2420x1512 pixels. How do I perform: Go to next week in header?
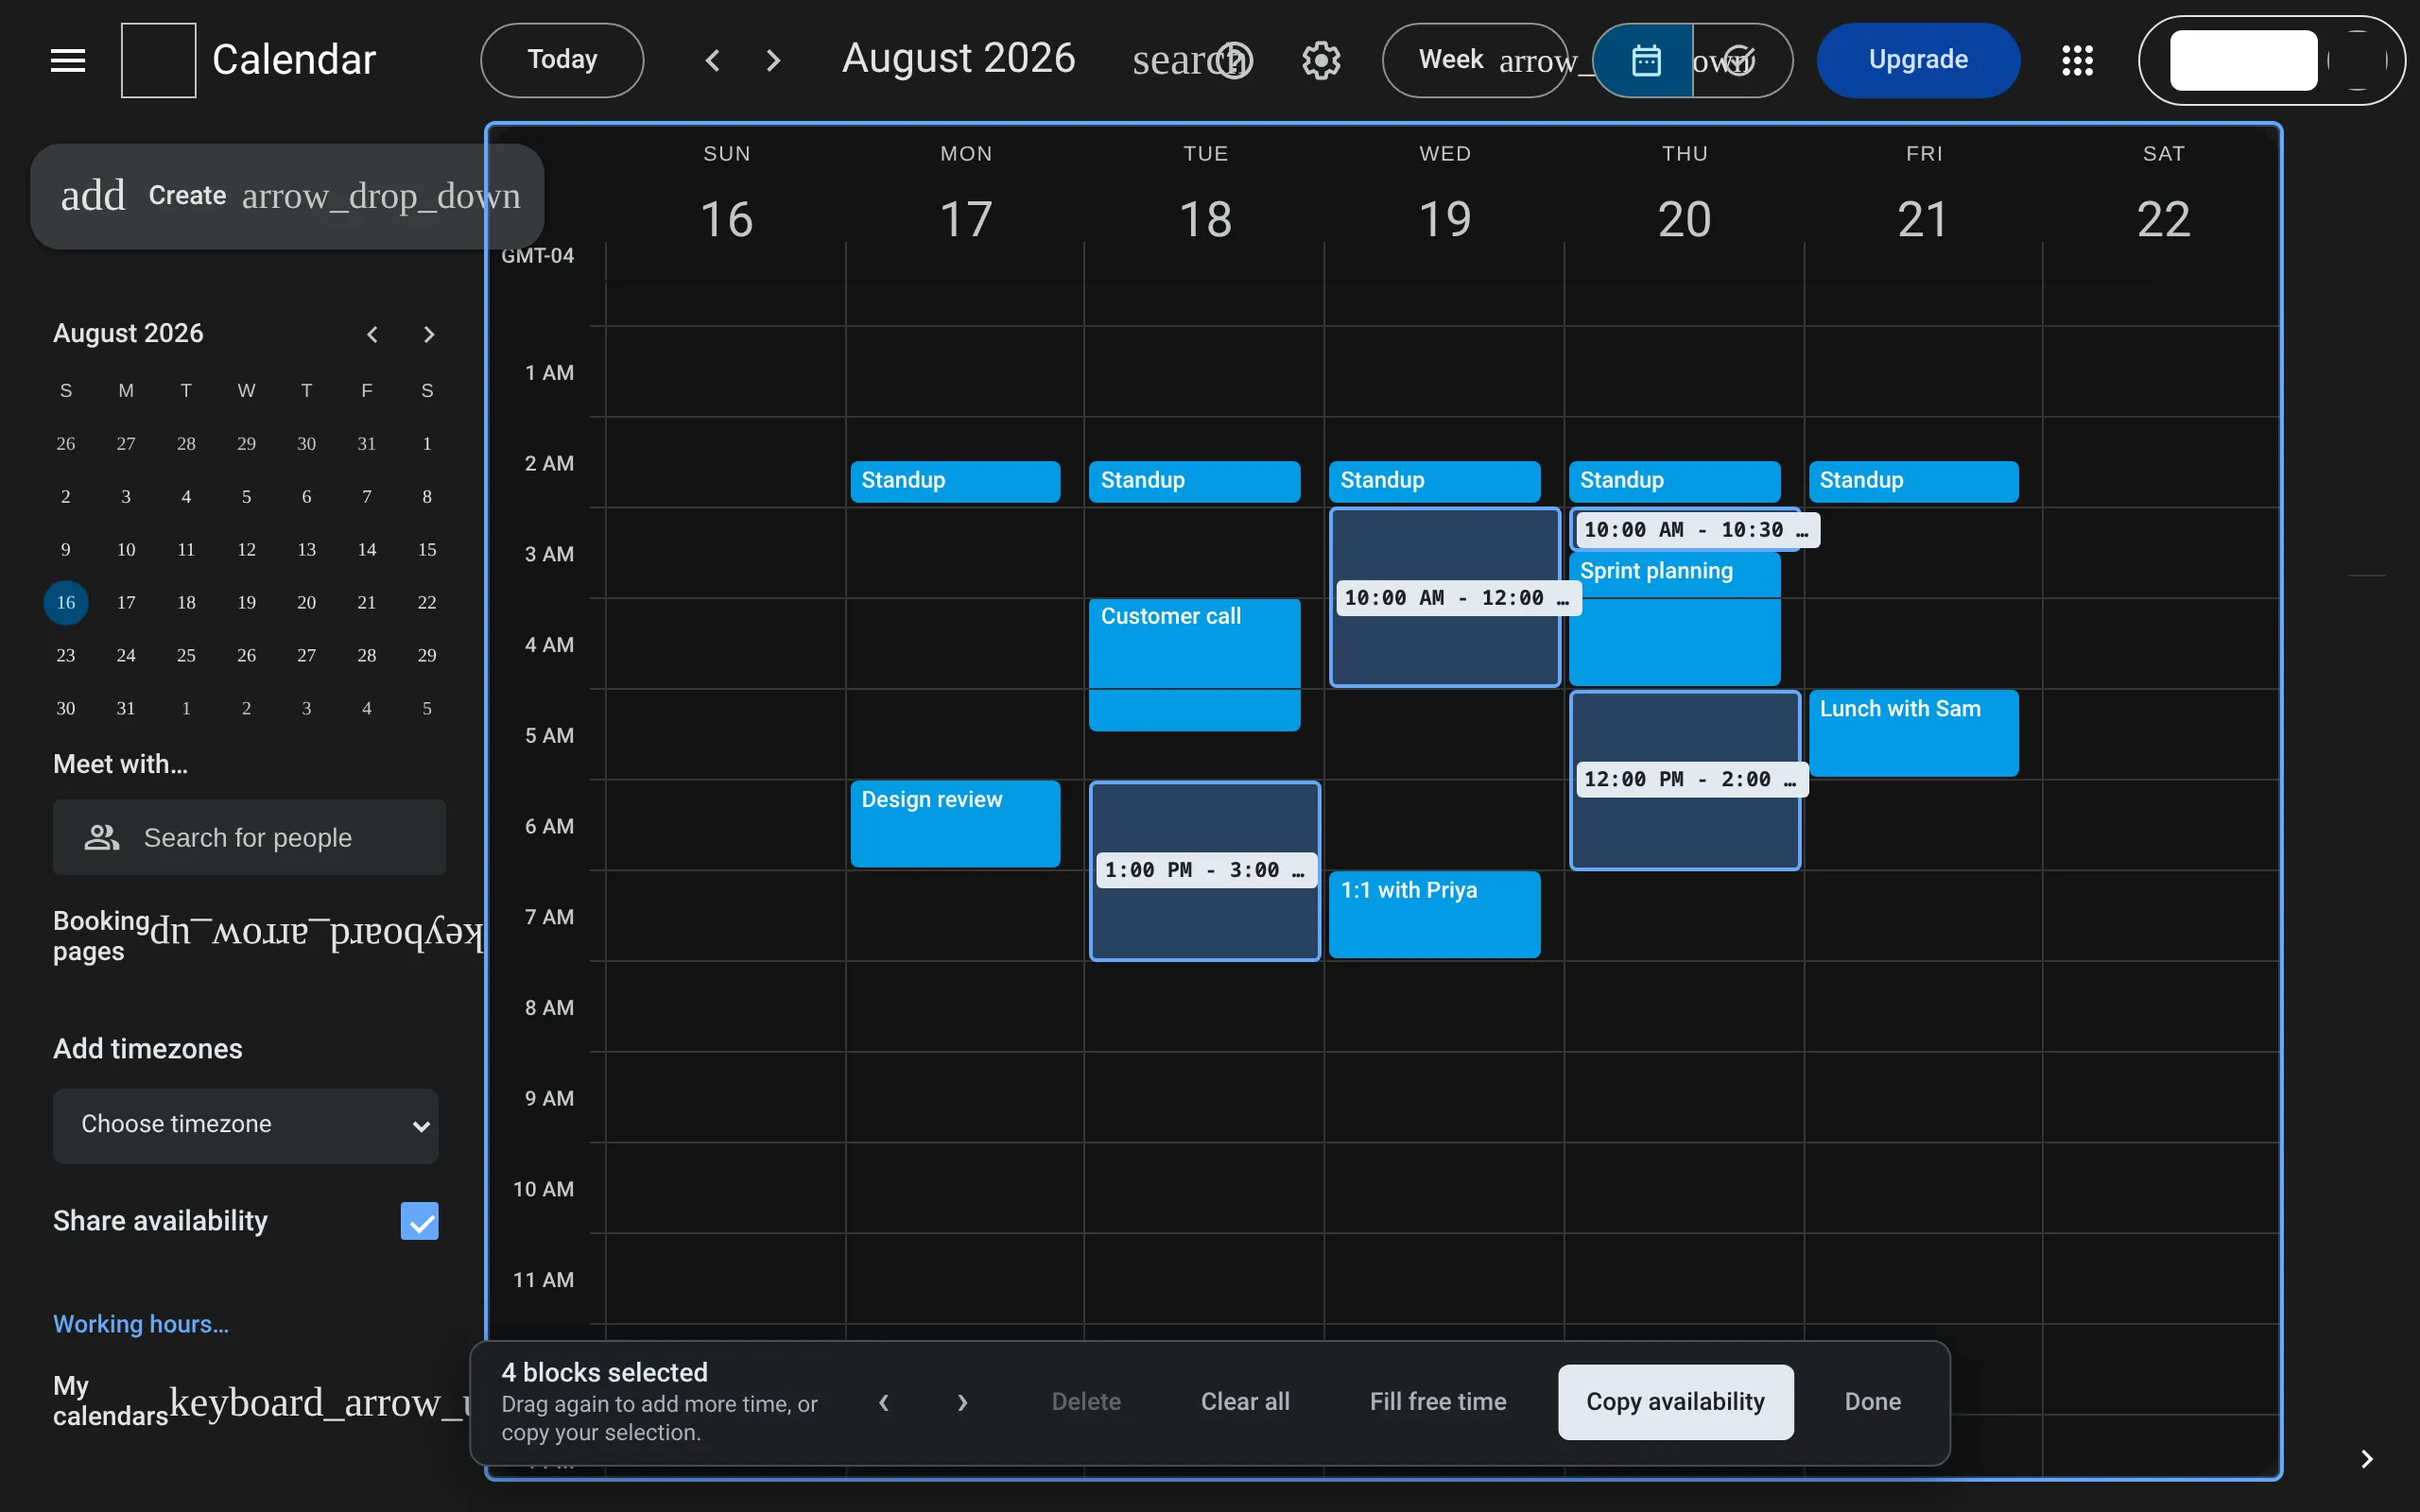[773, 60]
